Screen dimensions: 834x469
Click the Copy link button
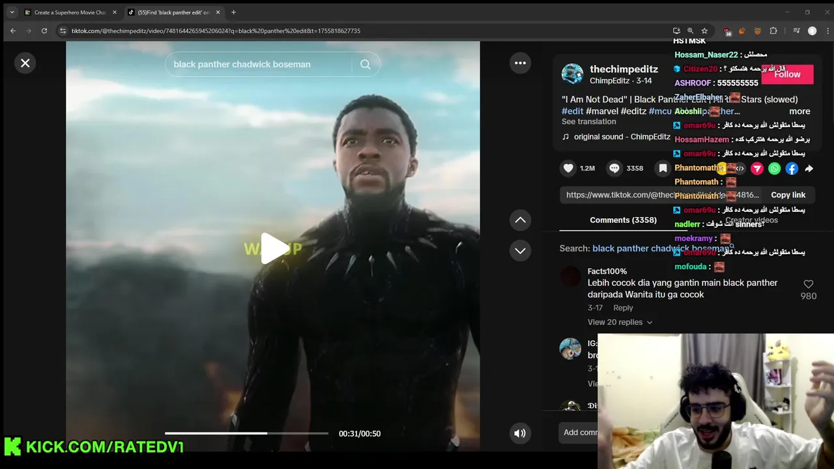click(x=788, y=195)
